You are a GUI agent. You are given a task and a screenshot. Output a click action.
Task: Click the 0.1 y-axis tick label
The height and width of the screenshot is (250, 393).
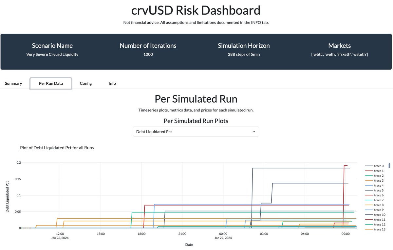point(18,195)
